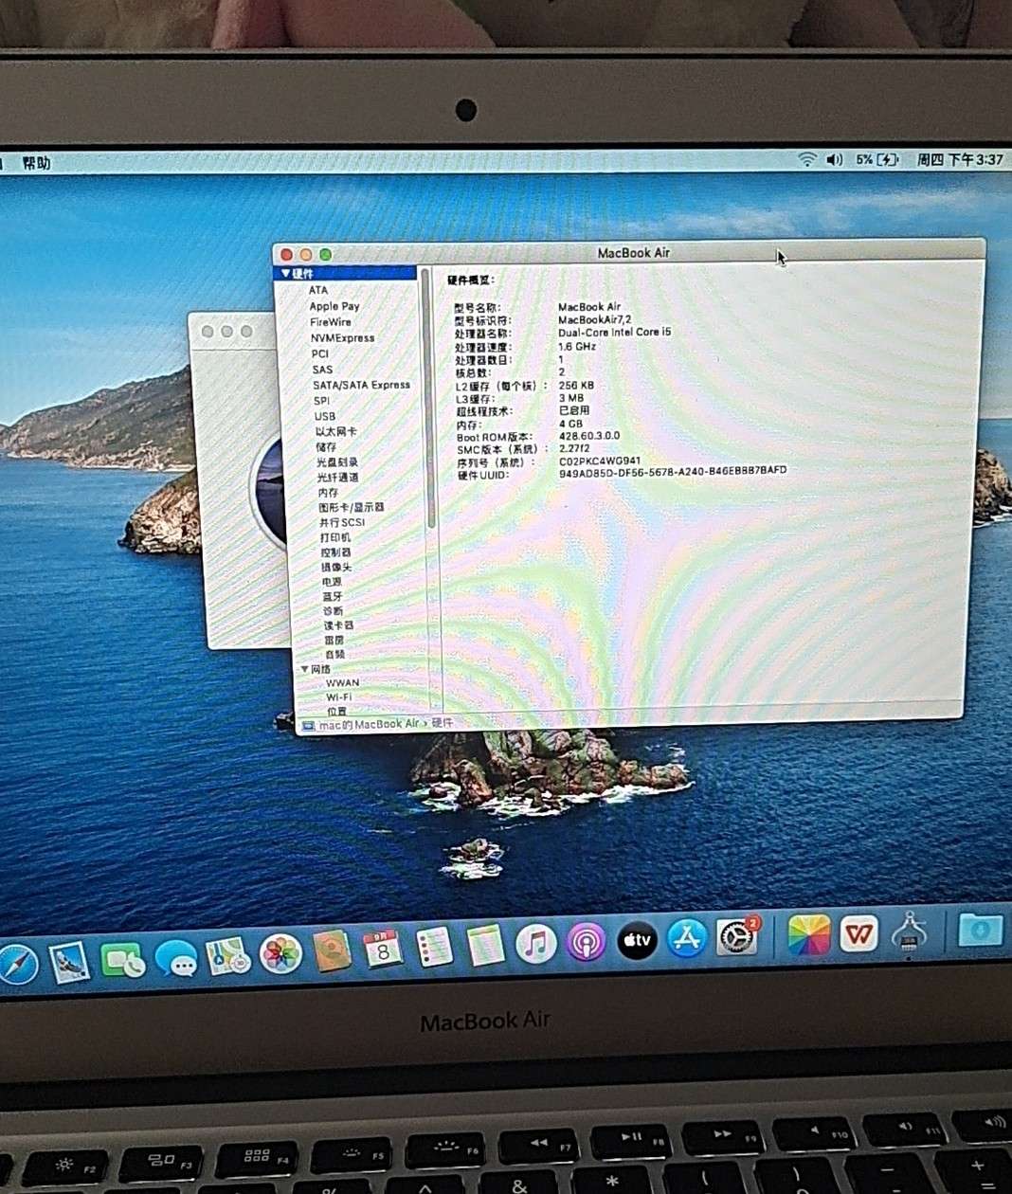
Task: Select 以太网卡 in the sidebar
Action: click(x=336, y=431)
